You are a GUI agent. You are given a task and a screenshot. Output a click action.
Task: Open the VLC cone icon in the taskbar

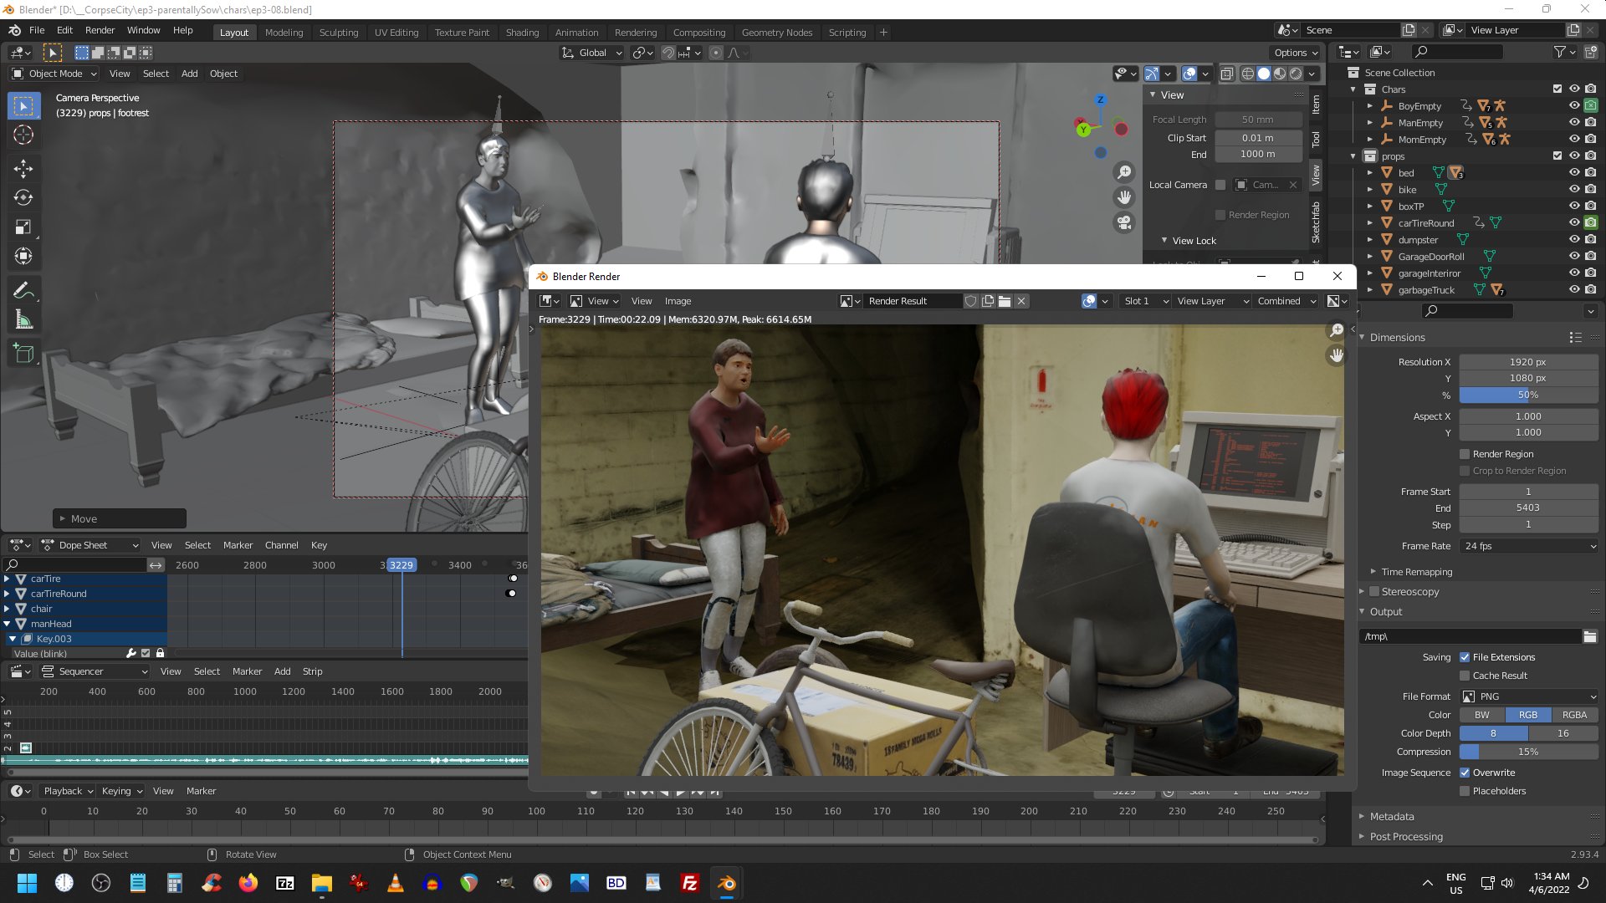coord(396,883)
